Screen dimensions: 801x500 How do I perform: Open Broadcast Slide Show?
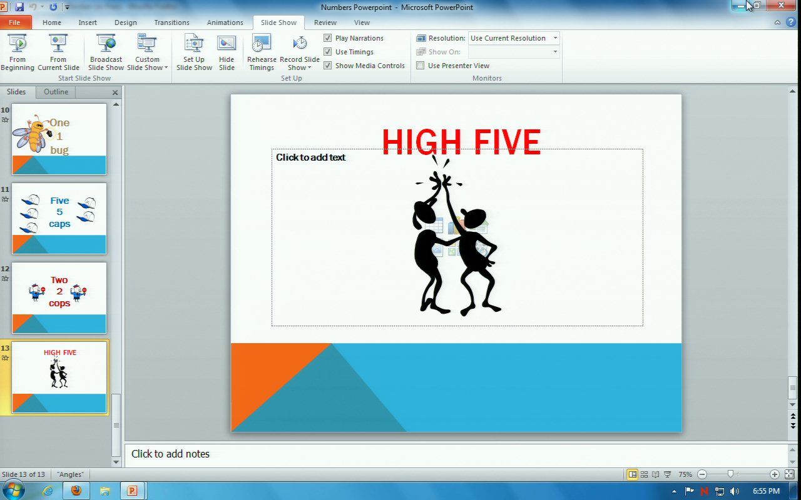point(106,52)
